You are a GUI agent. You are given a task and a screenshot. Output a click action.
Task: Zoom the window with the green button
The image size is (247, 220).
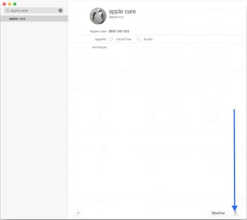pyautogui.click(x=15, y=4)
